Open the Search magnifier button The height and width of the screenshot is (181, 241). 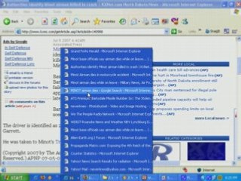click(x=81, y=22)
